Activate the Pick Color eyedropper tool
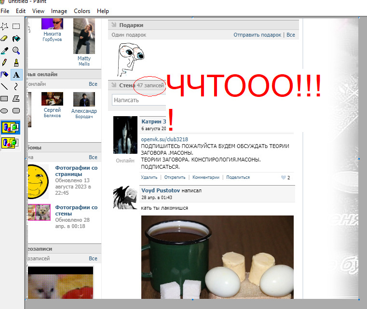Image resolution: width=367 pixels, height=309 pixels. pyautogui.click(x=4, y=51)
